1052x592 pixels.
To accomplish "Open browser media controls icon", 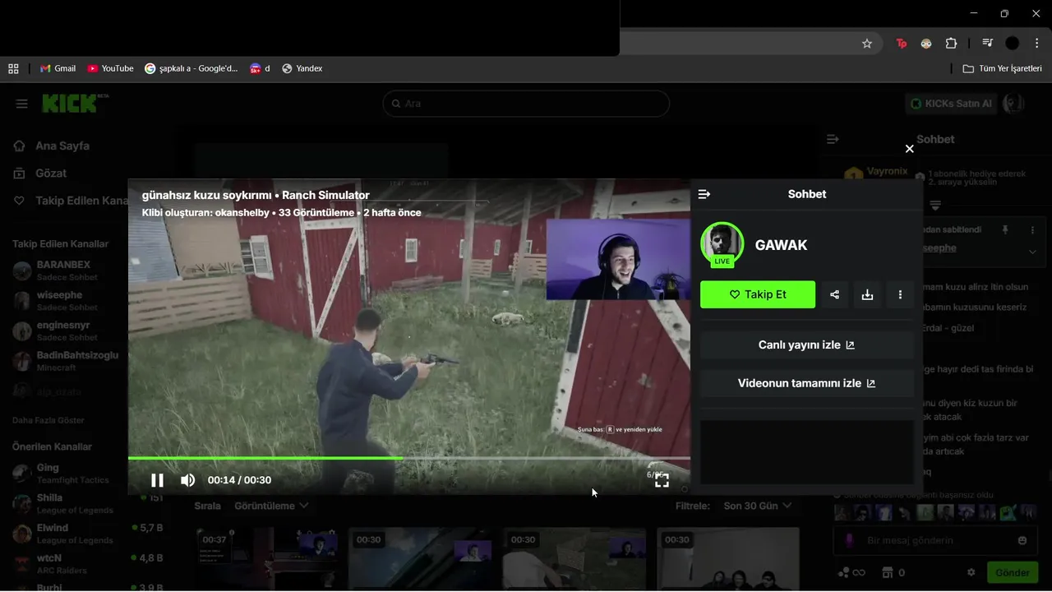I will (988, 44).
